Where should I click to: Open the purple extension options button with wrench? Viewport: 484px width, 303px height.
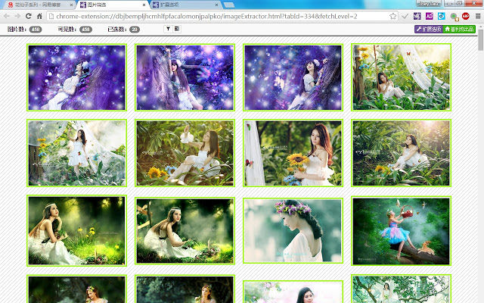pos(429,29)
